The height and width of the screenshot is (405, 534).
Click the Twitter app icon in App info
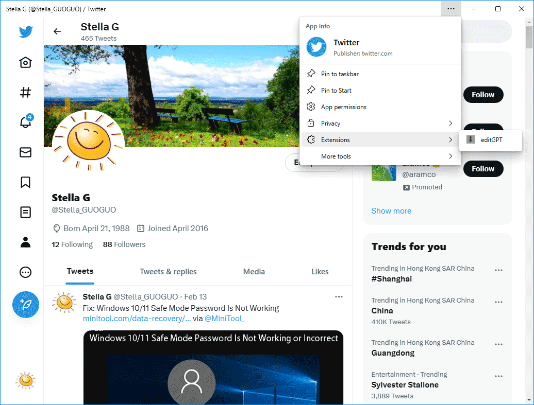click(316, 47)
